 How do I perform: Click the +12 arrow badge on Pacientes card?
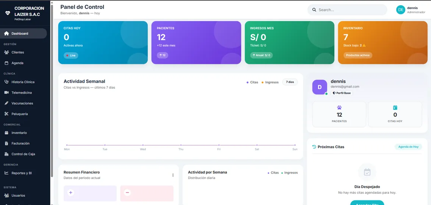[x=162, y=55]
